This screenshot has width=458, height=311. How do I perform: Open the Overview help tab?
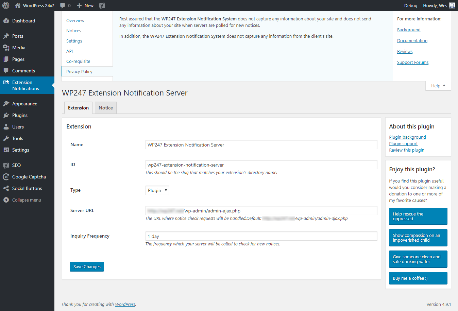(75, 20)
